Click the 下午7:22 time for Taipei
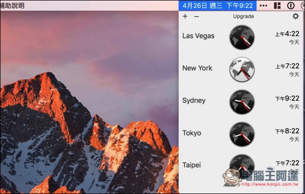Viewport: 305px width, 194px height. point(287,163)
